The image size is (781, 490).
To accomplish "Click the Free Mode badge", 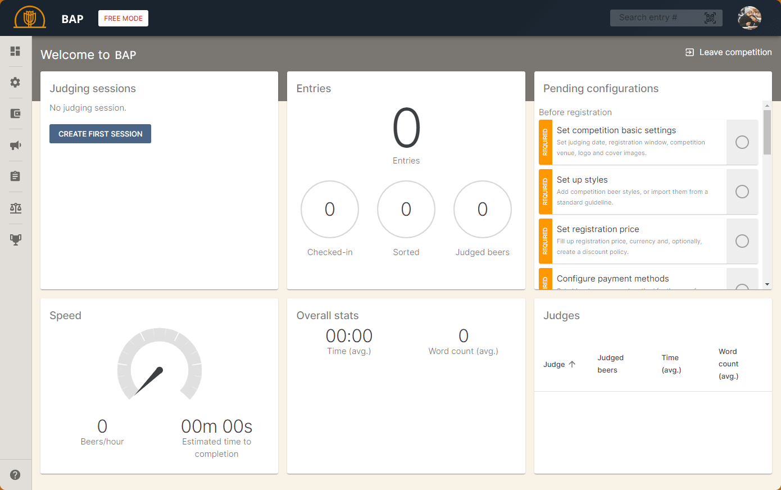I will pyautogui.click(x=123, y=19).
